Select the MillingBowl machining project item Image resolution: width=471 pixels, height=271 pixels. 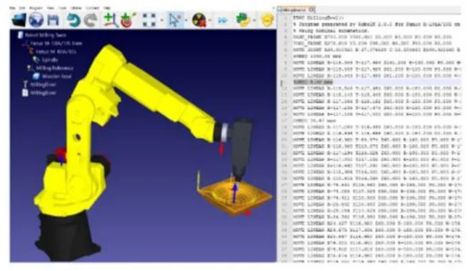(x=43, y=85)
